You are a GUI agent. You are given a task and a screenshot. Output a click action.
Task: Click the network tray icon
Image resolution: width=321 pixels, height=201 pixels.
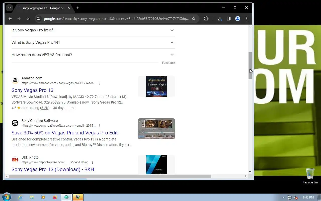tap(290, 197)
